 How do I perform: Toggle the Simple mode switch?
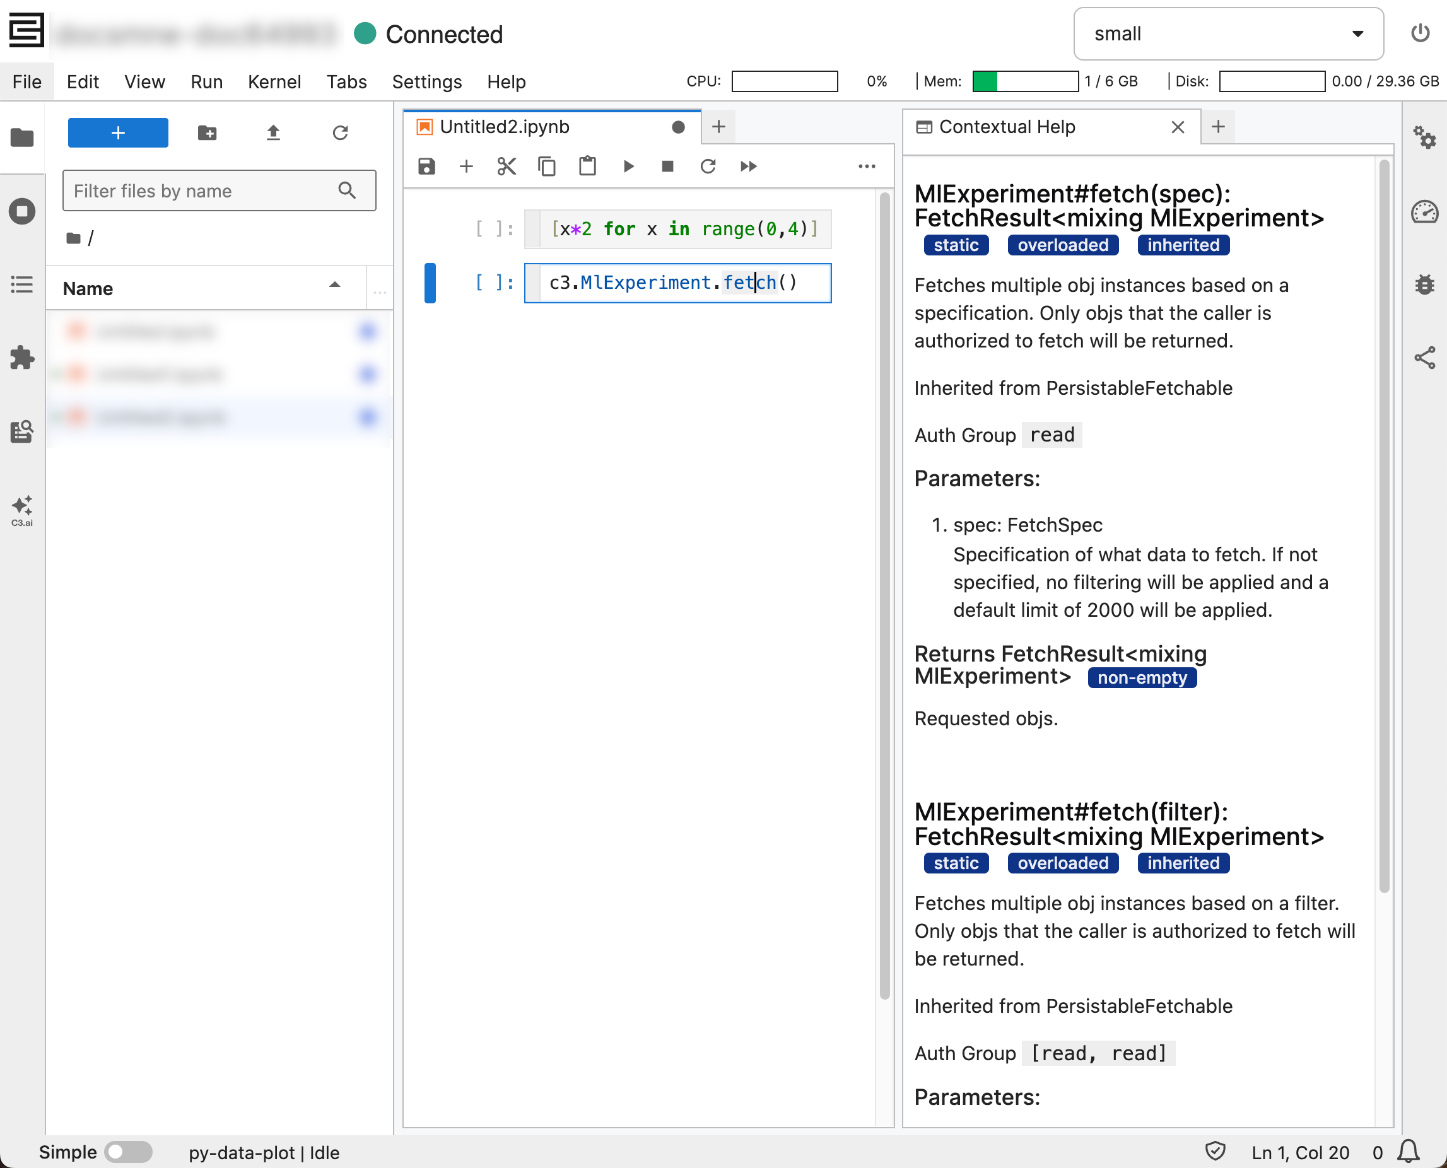pos(129,1152)
